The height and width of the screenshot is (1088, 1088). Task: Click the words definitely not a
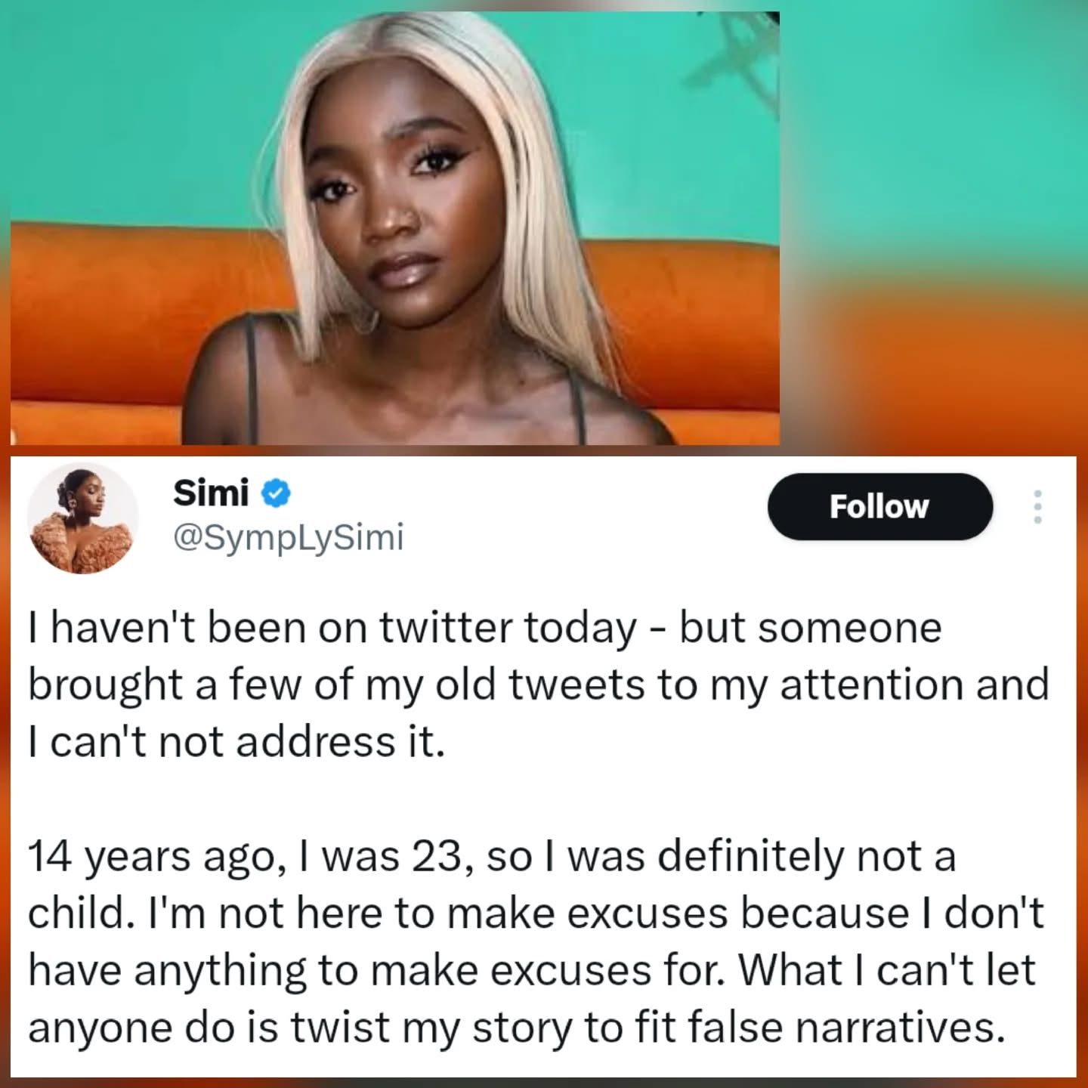[807, 857]
